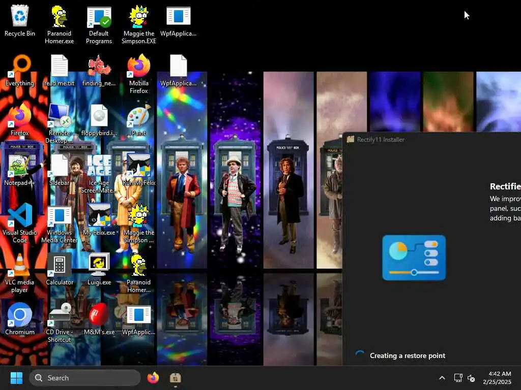
Task: Select WpfApplica... icon beside Maggie the Simpson.EXE
Action: click(x=178, y=20)
